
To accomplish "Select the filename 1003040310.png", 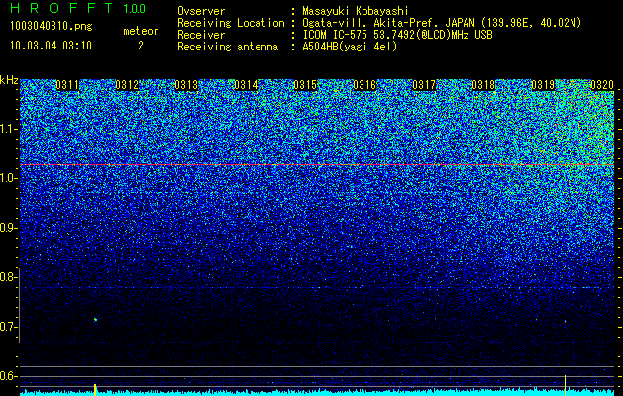I will point(51,26).
